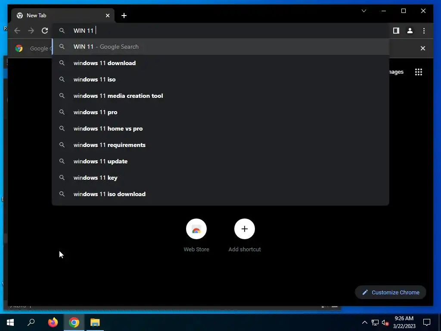Open Chrome's side panel

point(396,31)
